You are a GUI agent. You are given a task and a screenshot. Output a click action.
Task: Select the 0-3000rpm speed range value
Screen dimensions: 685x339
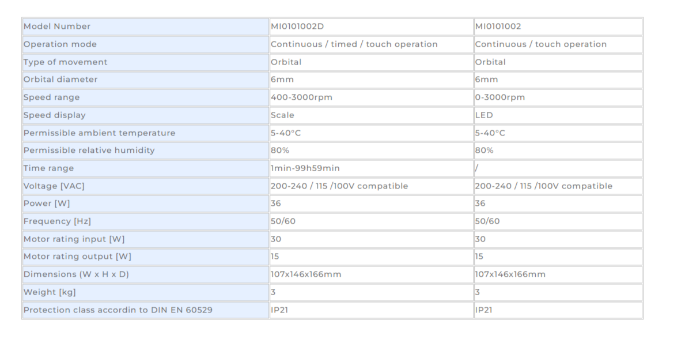click(558, 97)
